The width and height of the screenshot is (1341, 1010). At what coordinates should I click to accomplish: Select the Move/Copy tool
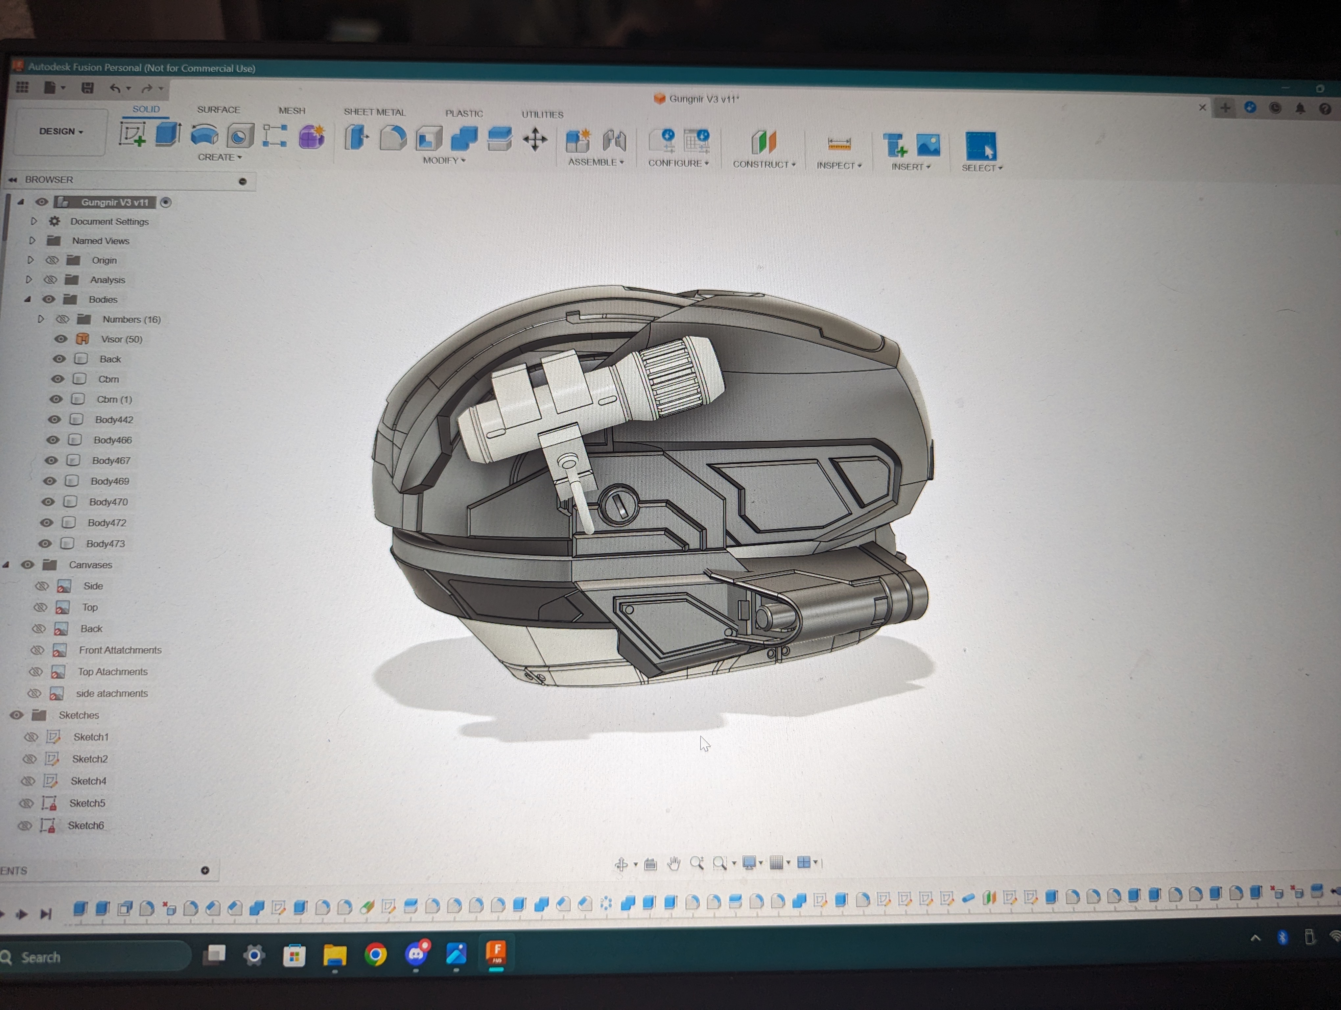535,140
